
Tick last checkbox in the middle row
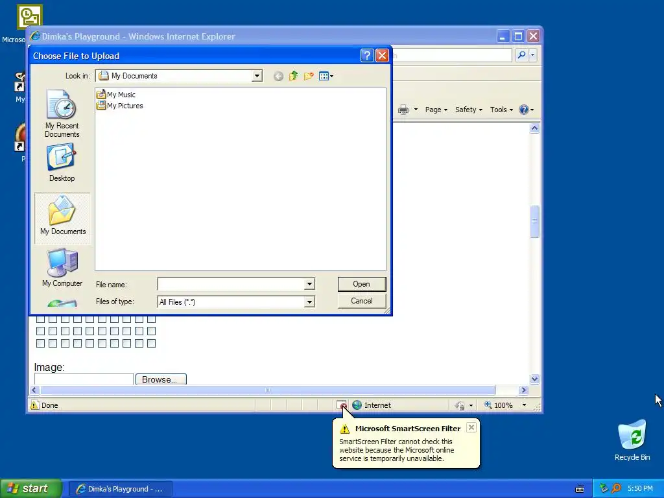pyautogui.click(x=151, y=331)
